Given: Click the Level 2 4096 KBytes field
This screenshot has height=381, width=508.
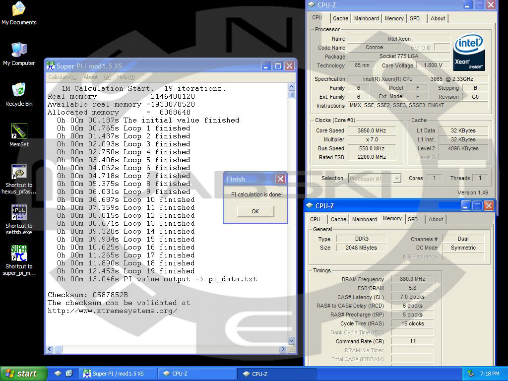Looking at the screenshot, I should tap(463, 148).
